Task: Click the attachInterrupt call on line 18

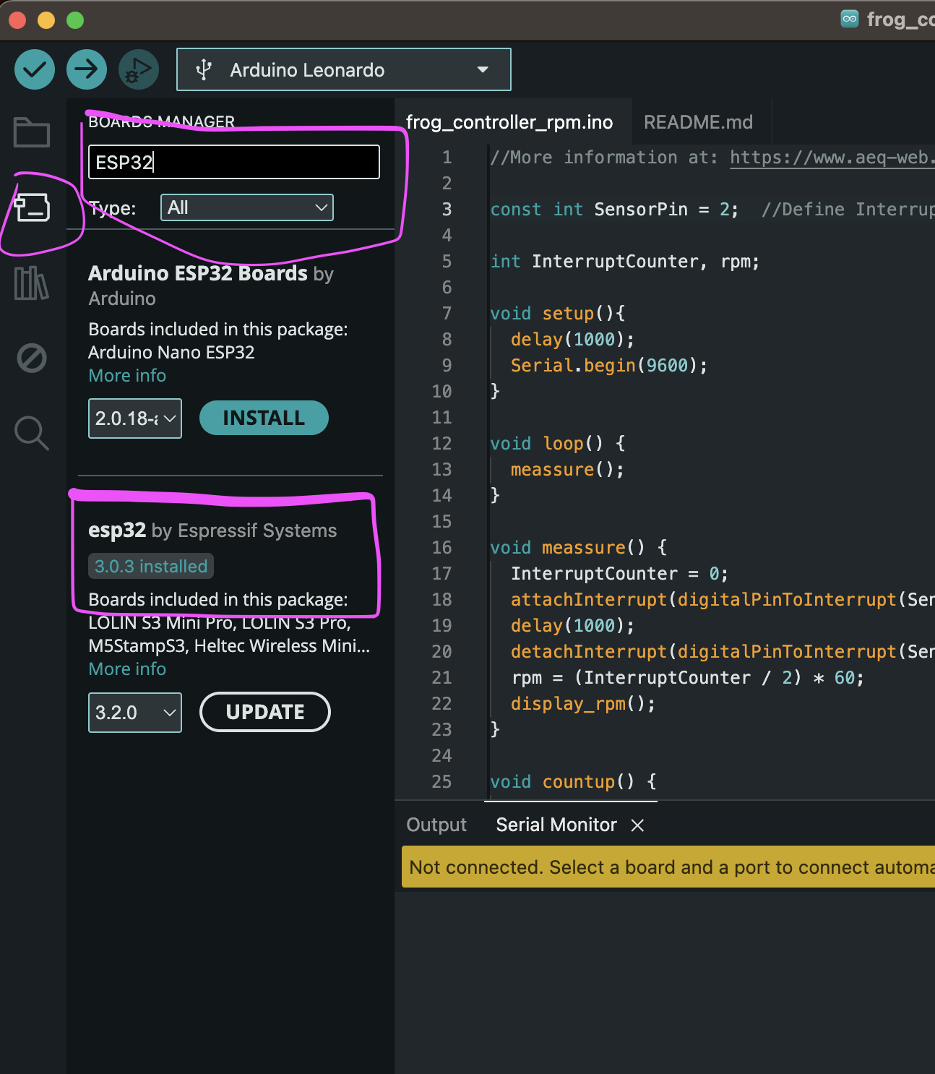Action: tap(723, 600)
